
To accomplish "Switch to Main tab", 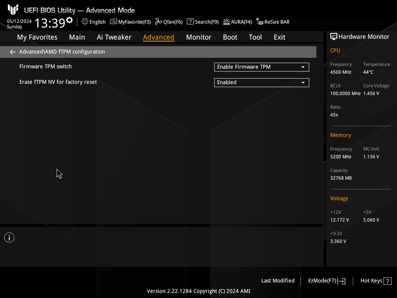I will pyautogui.click(x=77, y=37).
